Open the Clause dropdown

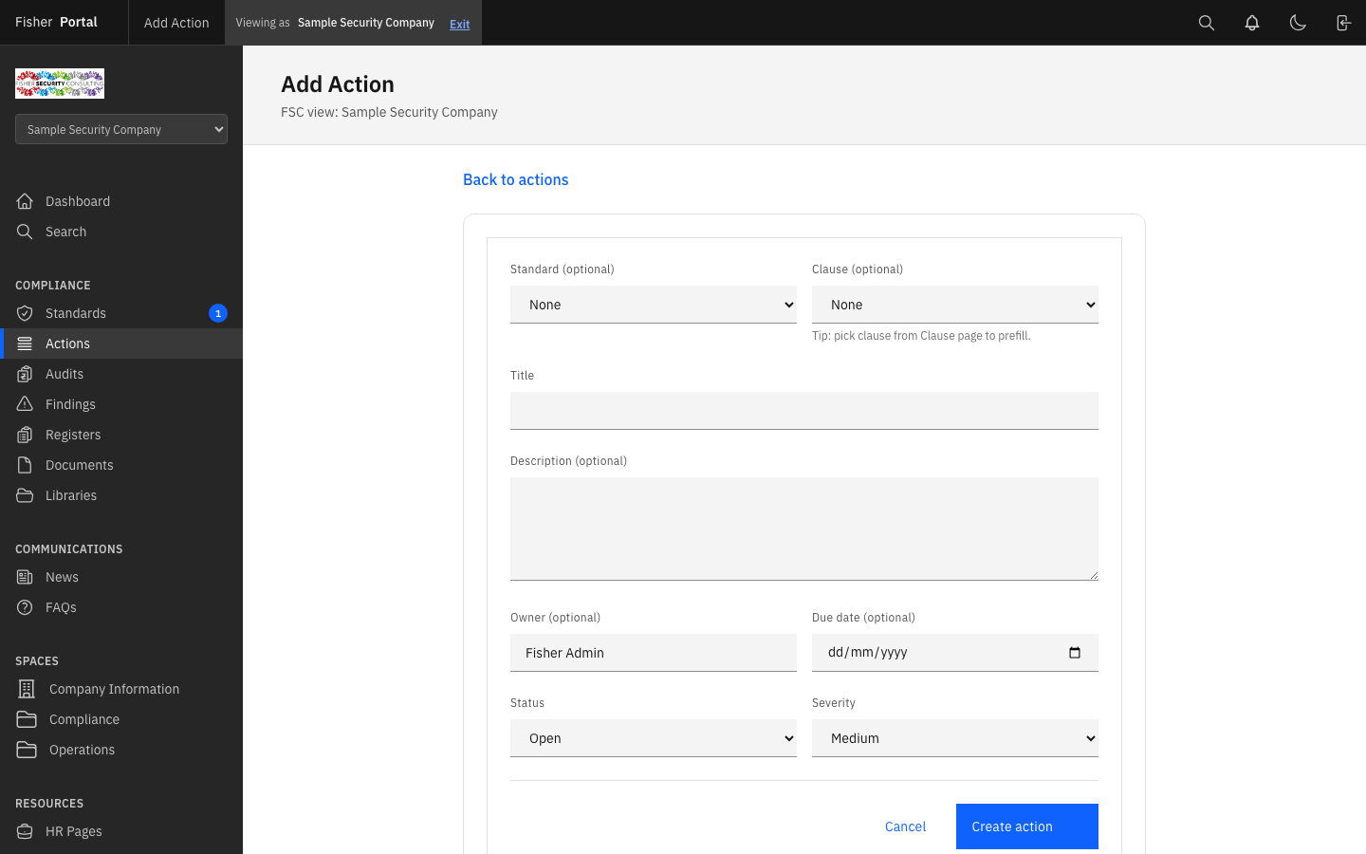954,305
